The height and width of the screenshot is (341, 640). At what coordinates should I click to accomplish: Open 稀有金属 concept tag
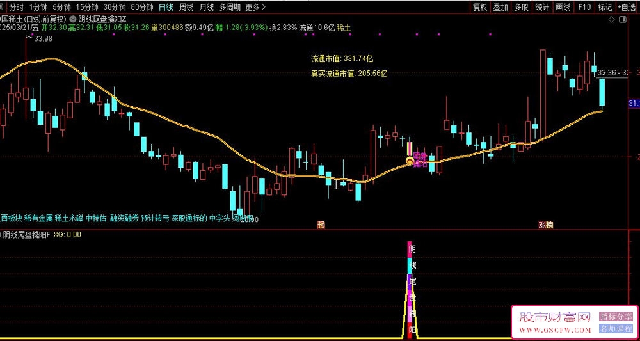coord(38,218)
